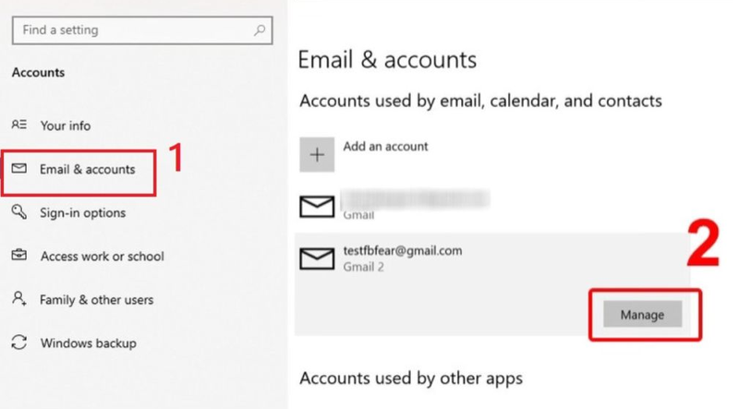Click the Add an account label
This screenshot has width=739, height=409.
[385, 147]
